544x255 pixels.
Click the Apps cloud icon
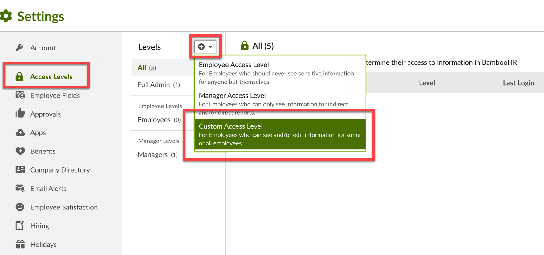click(x=20, y=133)
